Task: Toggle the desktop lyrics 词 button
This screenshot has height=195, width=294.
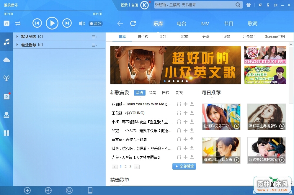Action: coord(6,23)
